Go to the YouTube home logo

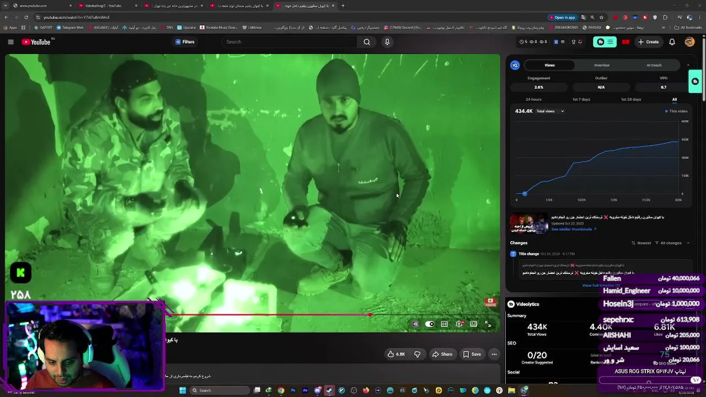36,42
